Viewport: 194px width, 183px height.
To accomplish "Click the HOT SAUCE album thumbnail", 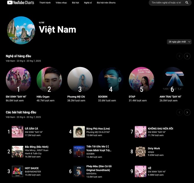I will click(x=17, y=171).
